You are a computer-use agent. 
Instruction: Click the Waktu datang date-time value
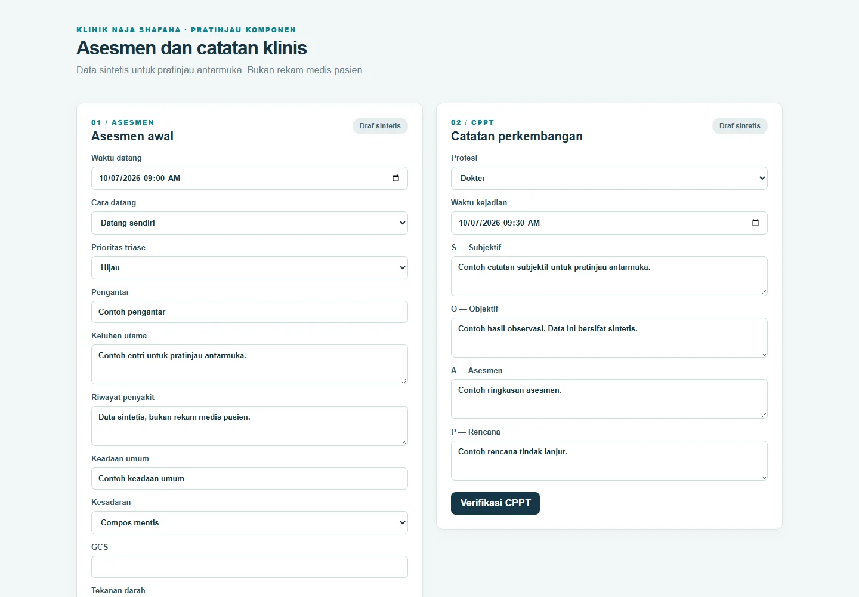point(140,178)
